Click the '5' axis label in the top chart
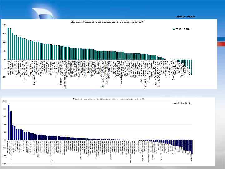The height and width of the screenshot is (169, 225). tap(5, 51)
